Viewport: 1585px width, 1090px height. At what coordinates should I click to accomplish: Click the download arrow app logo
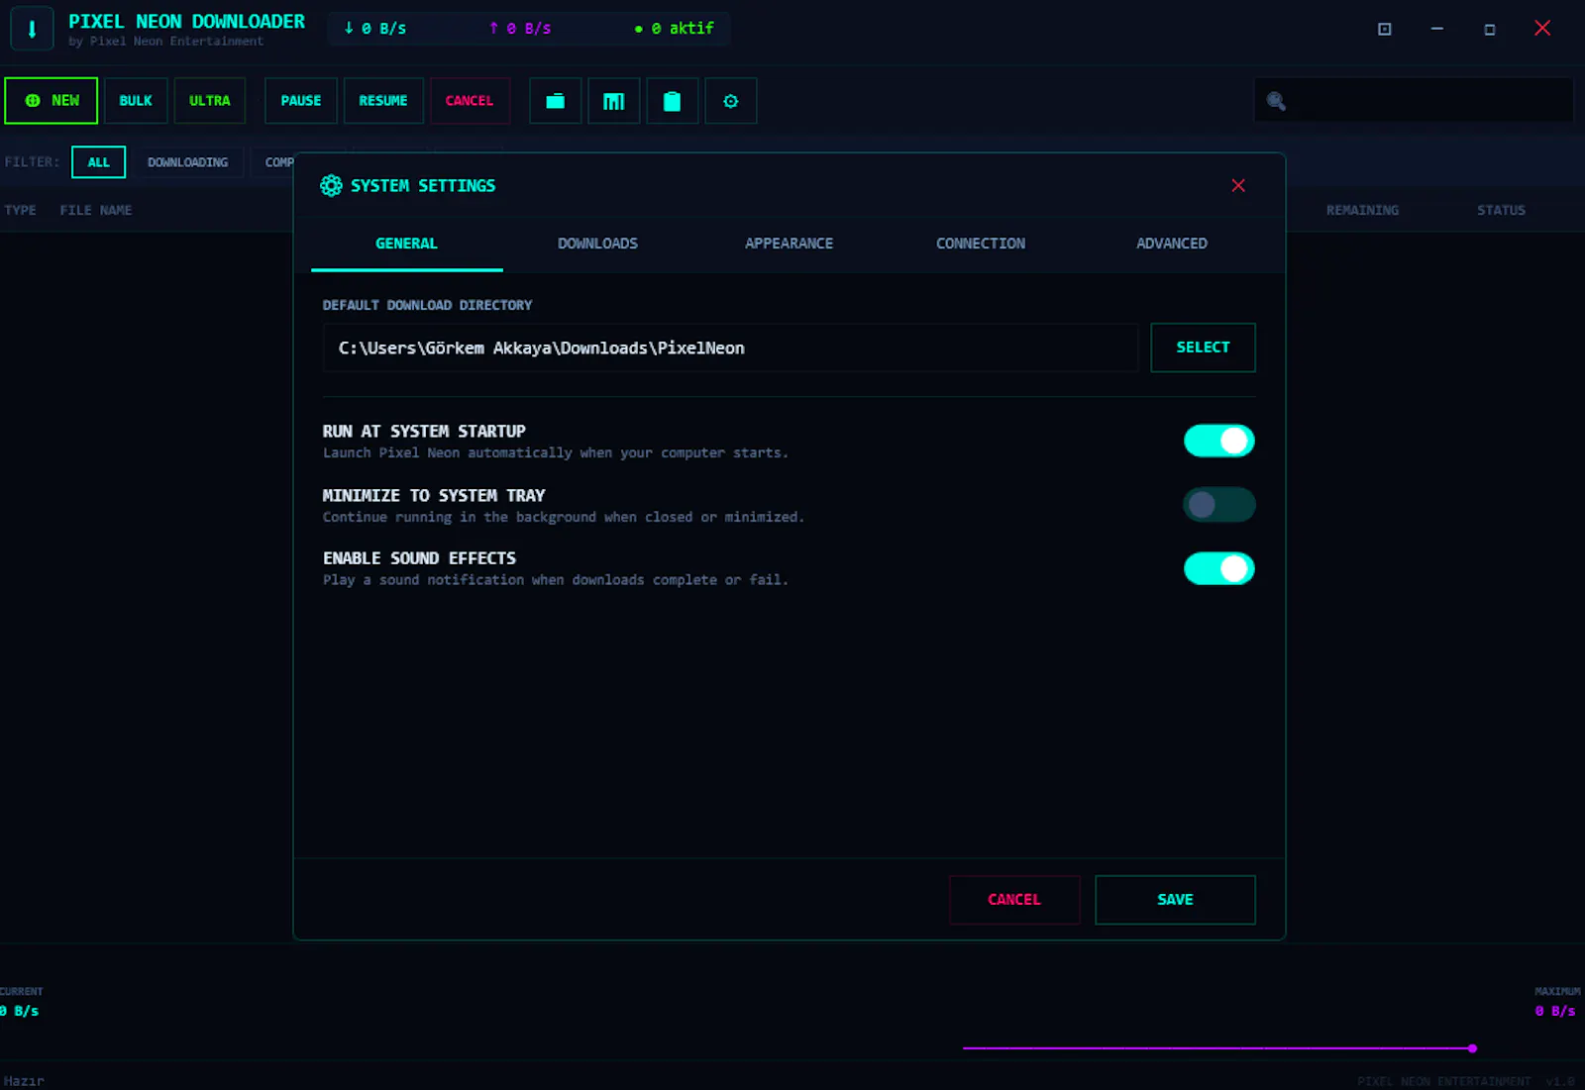click(x=32, y=29)
